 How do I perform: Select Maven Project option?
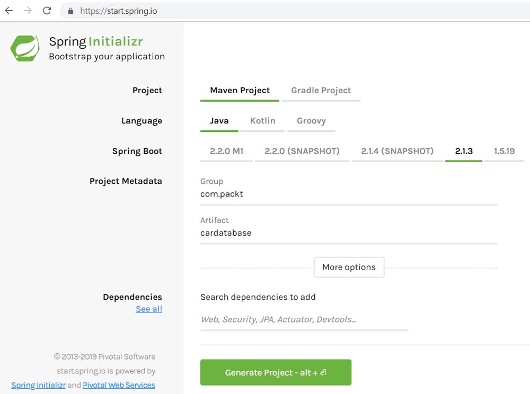[x=240, y=91]
